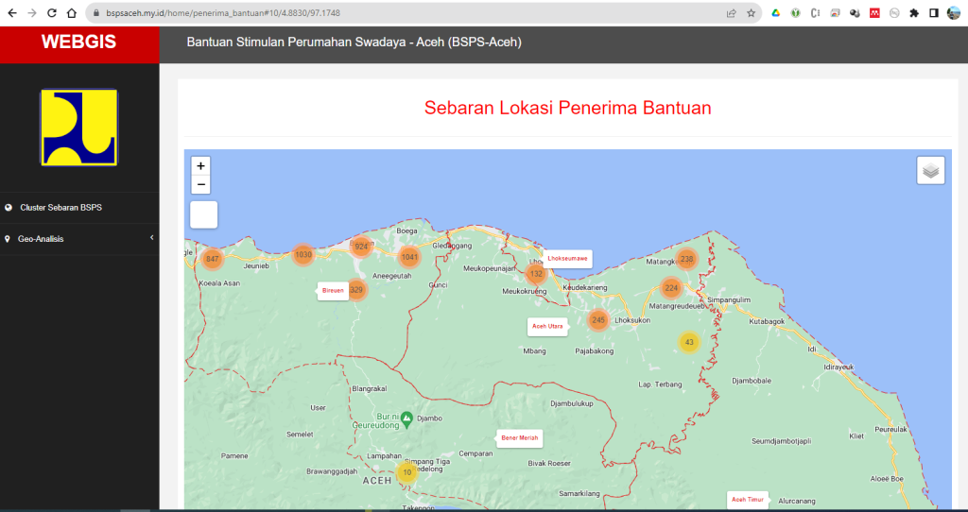This screenshot has width=968, height=512.
Task: Click the 132 cluster marker
Action: 536,274
